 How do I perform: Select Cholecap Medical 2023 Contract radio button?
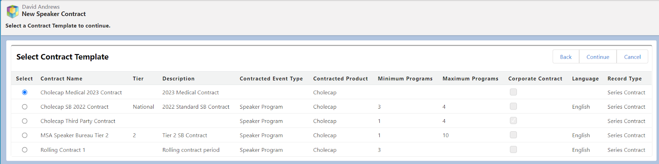point(25,92)
